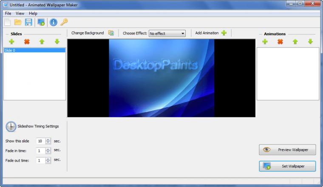
Task: Move animation down in Animations panel
Action: [310, 42]
